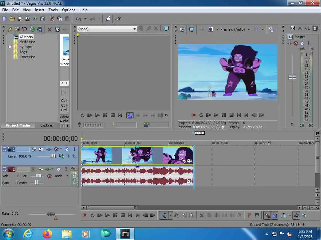Open the Auto Ripple mode dropdown arrow
321x240 pixels.
290,215
